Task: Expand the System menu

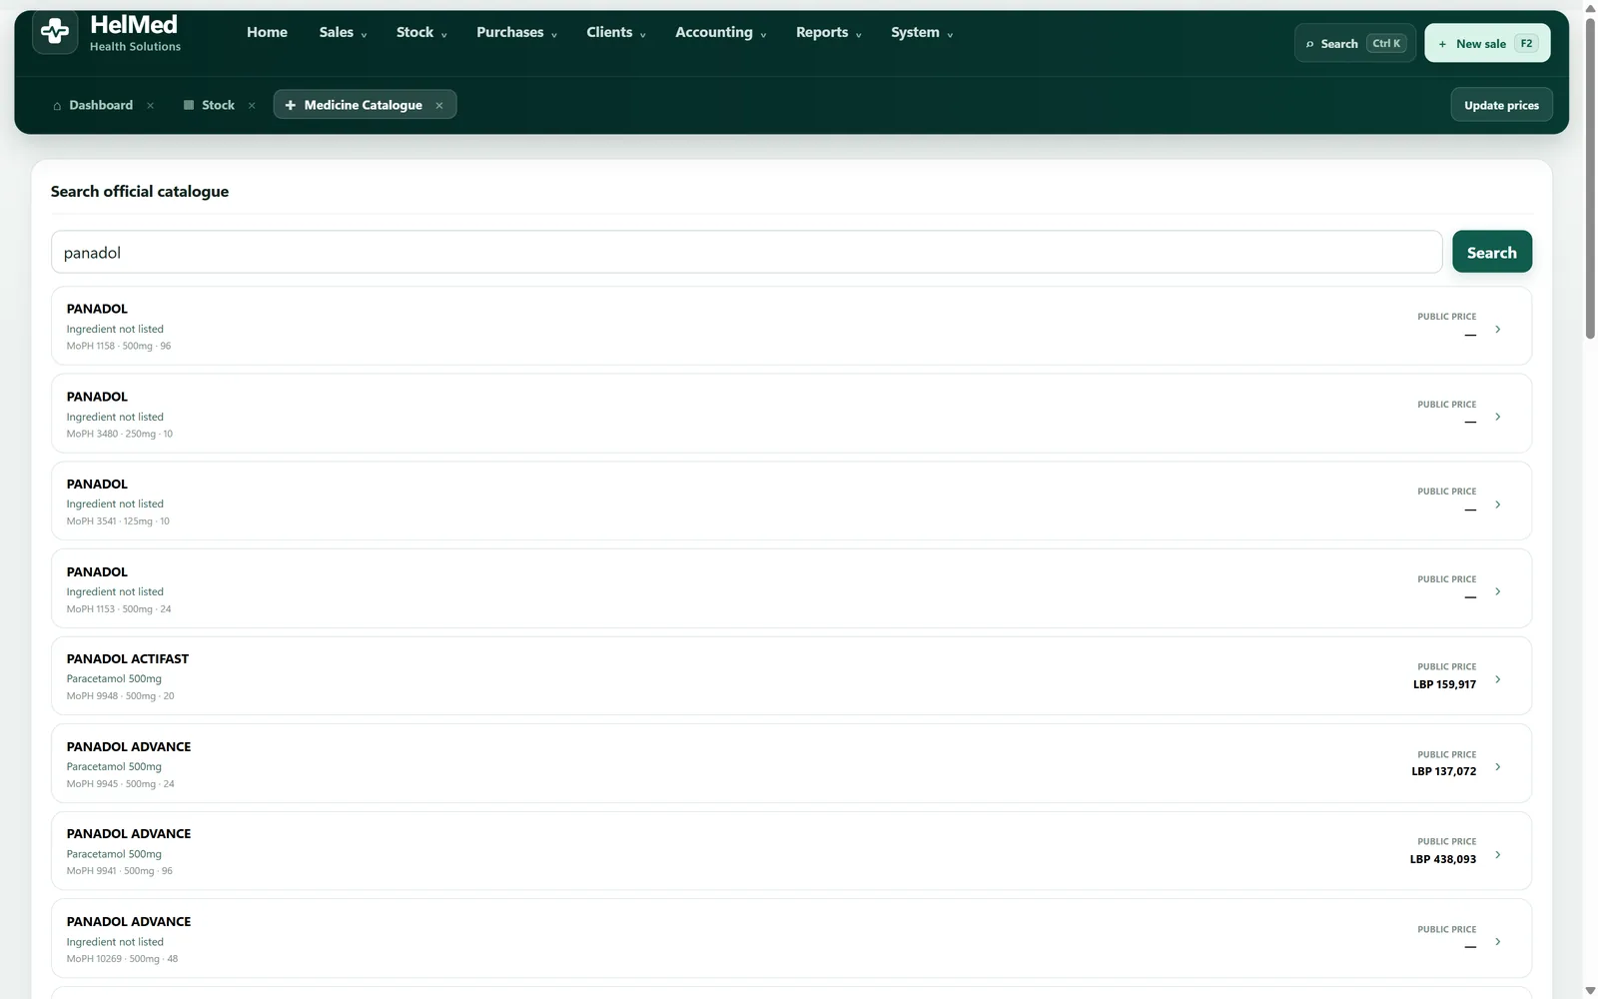Action: (921, 32)
